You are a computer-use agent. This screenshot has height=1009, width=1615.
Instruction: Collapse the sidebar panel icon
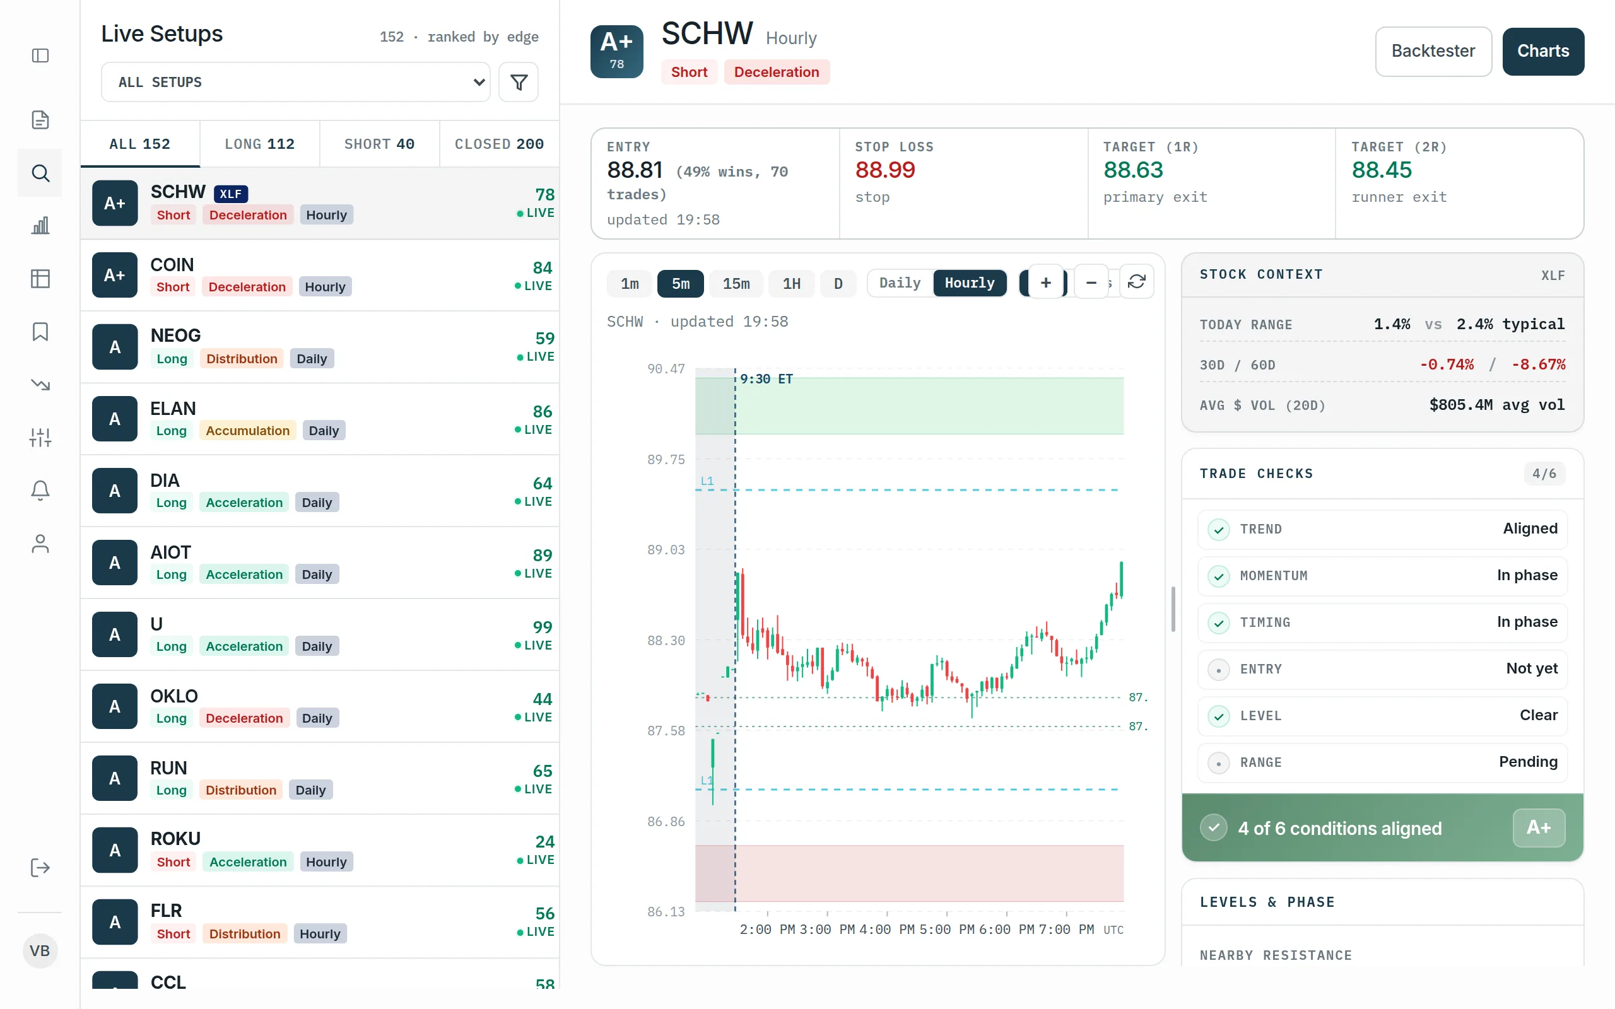tap(40, 55)
